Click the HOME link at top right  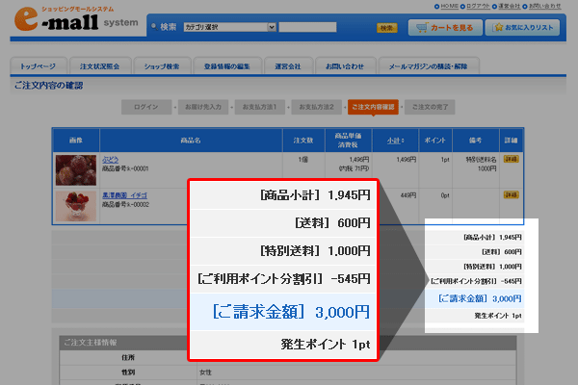446,6
